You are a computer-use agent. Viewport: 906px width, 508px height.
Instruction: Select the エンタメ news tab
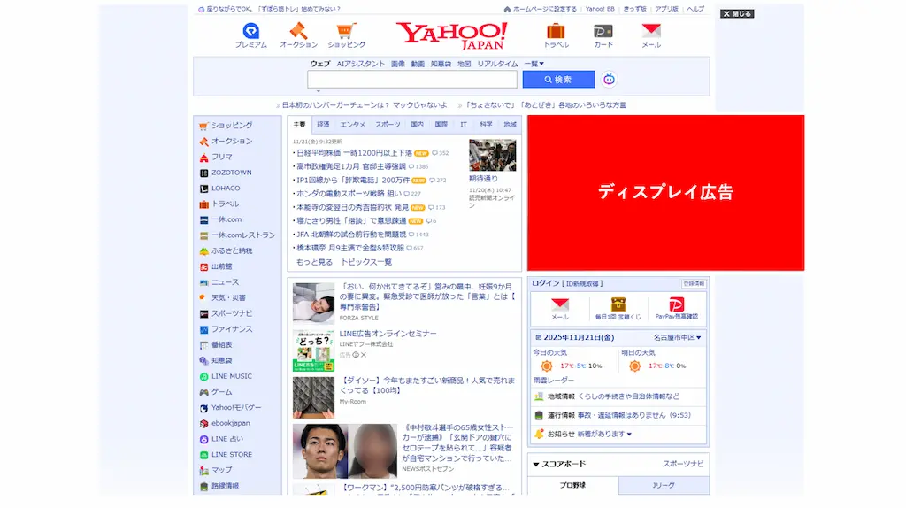click(x=352, y=124)
